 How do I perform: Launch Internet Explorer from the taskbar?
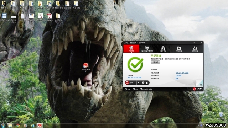[x=33, y=126]
